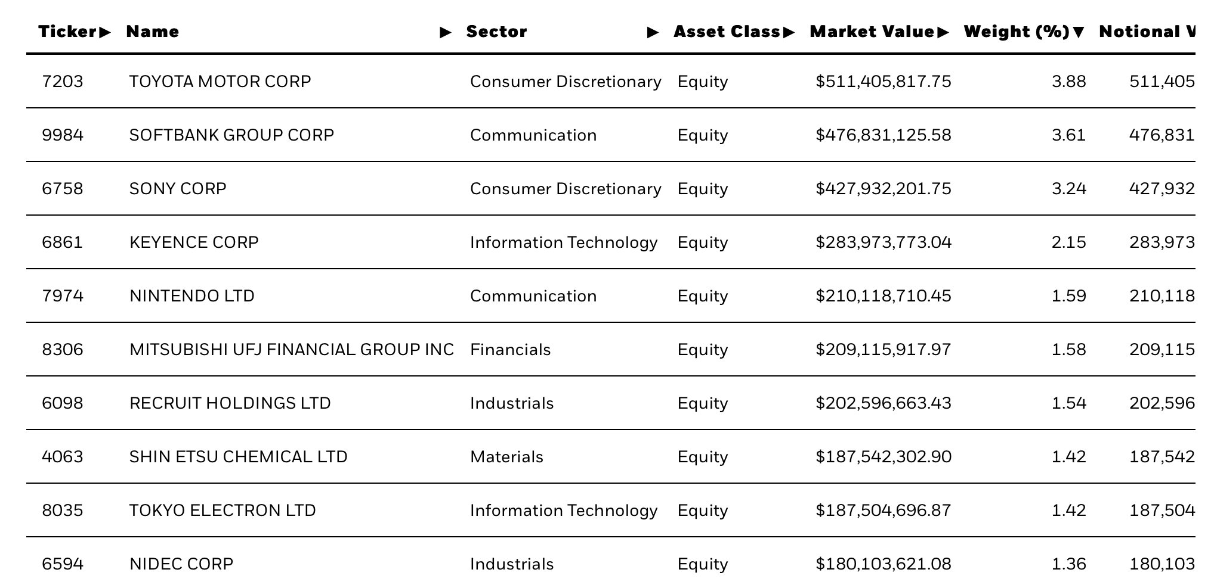Click the Weight (%) header label
The width and height of the screenshot is (1214, 585).
click(1016, 32)
